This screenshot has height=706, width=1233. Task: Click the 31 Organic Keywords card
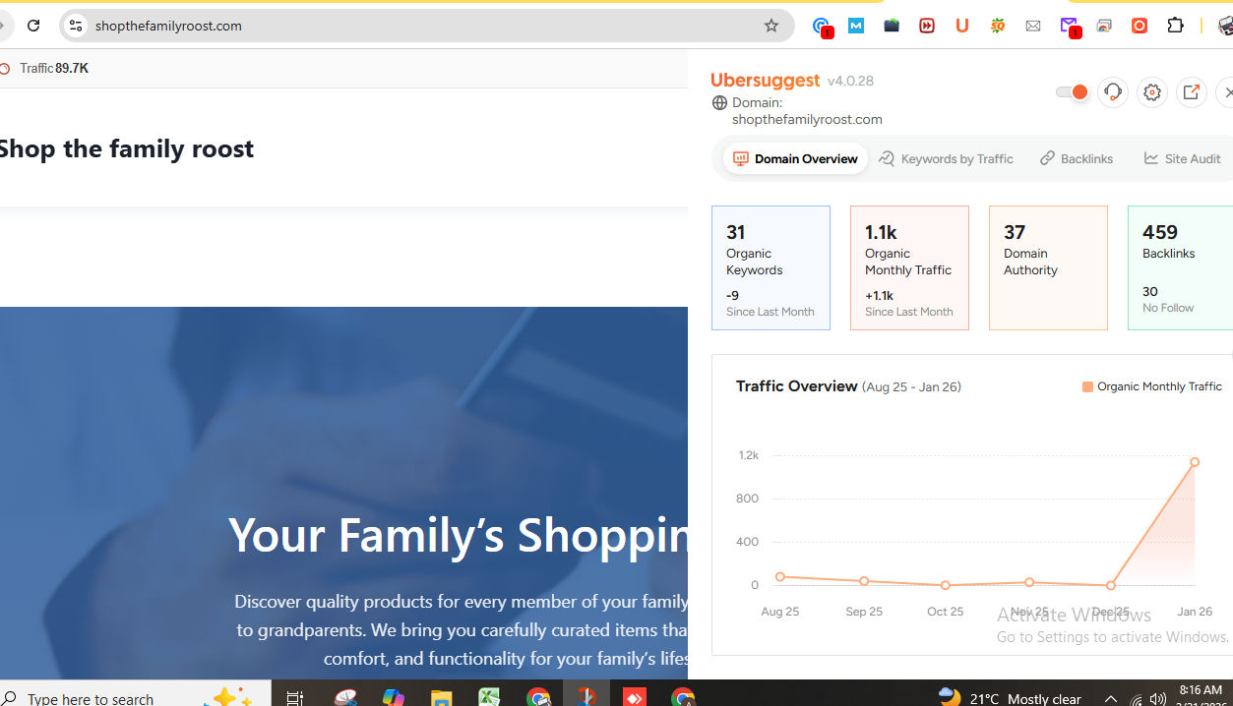[x=771, y=267]
